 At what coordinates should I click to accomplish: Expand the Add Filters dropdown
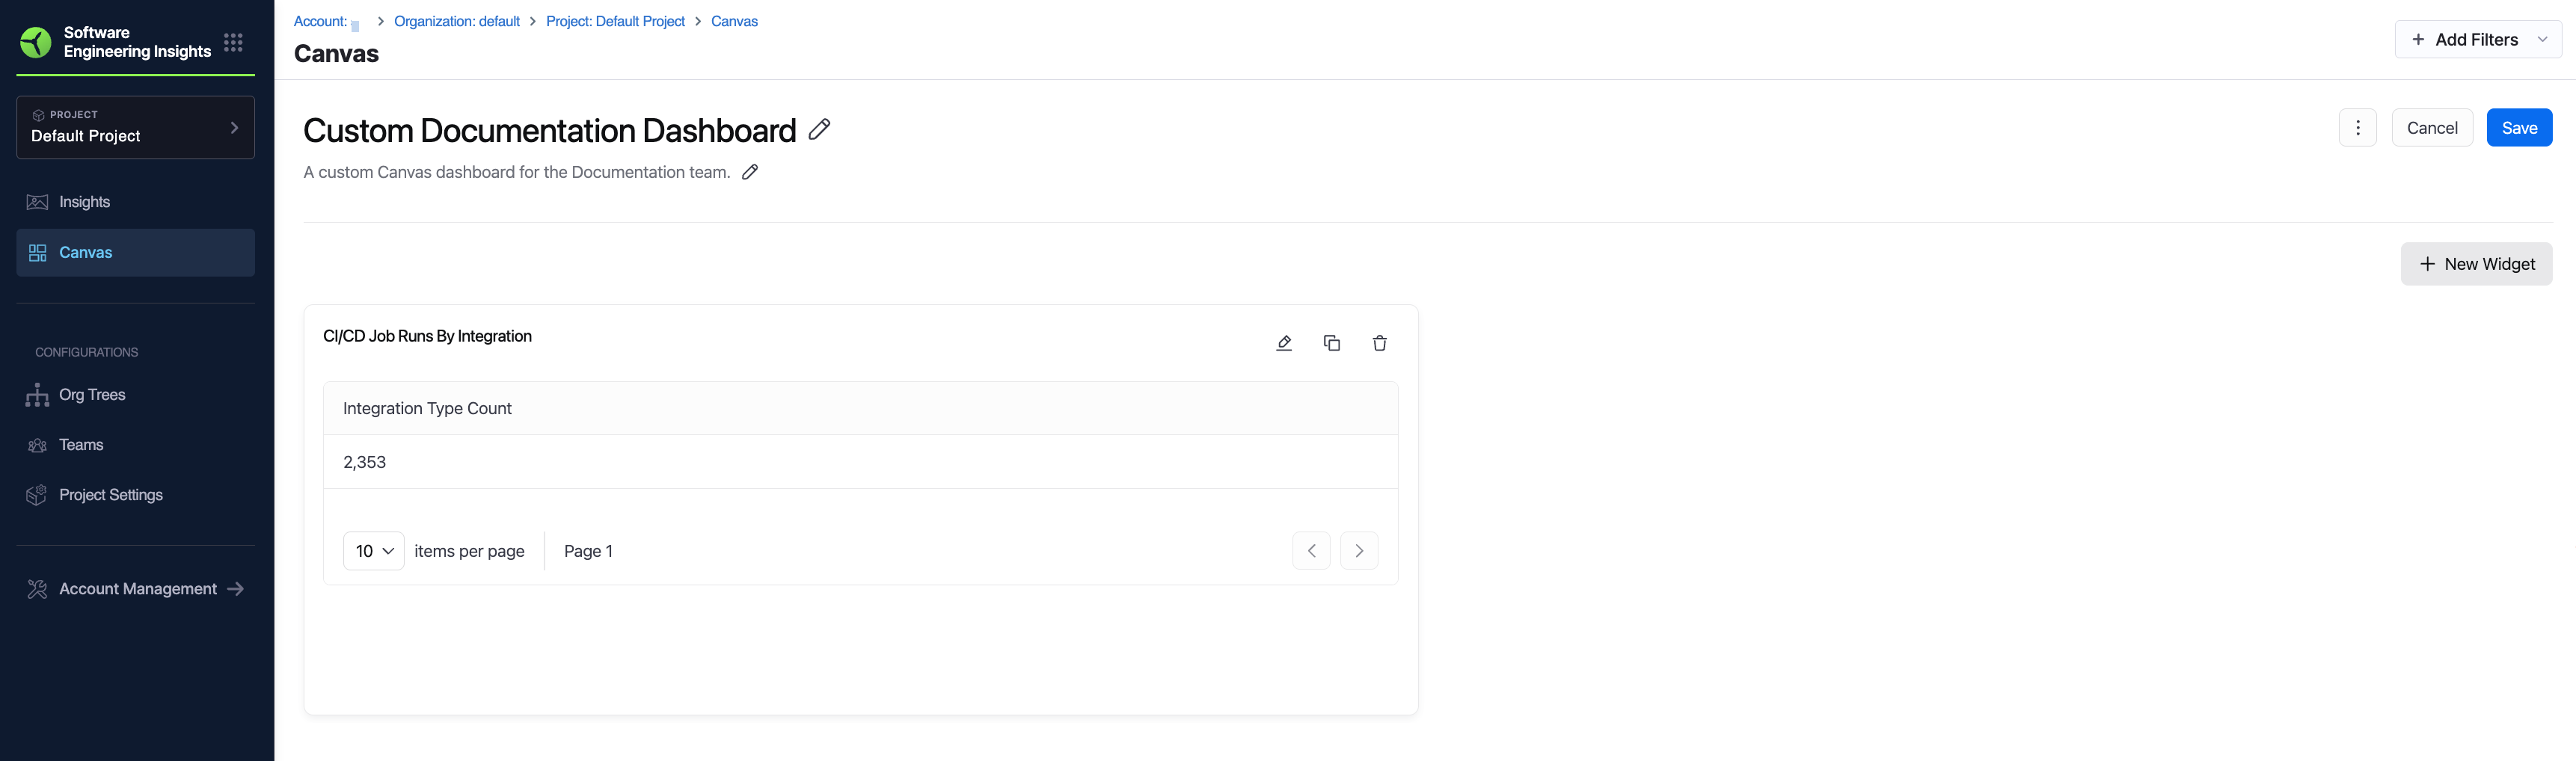pos(2476,40)
